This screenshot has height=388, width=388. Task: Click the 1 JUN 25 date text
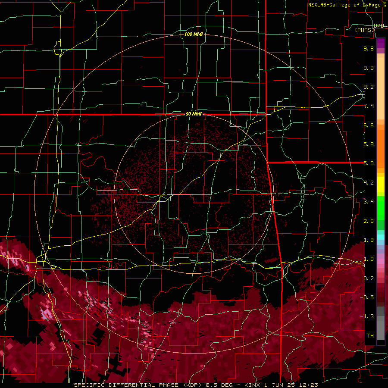pyautogui.click(x=280, y=385)
